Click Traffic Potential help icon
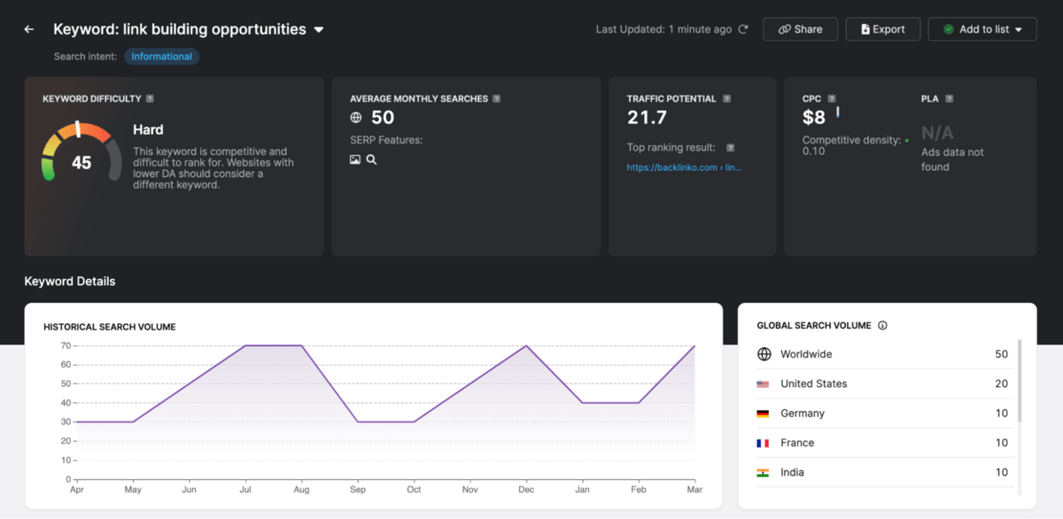The image size is (1063, 519). tap(726, 99)
